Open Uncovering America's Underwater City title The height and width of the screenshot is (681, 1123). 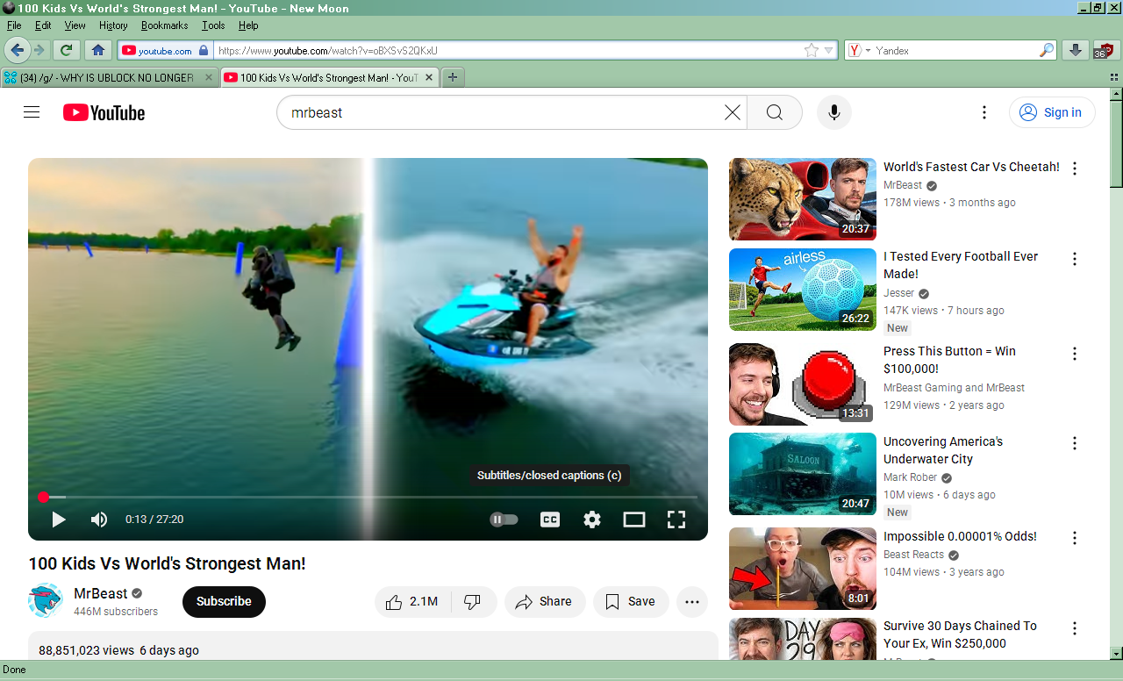(943, 450)
